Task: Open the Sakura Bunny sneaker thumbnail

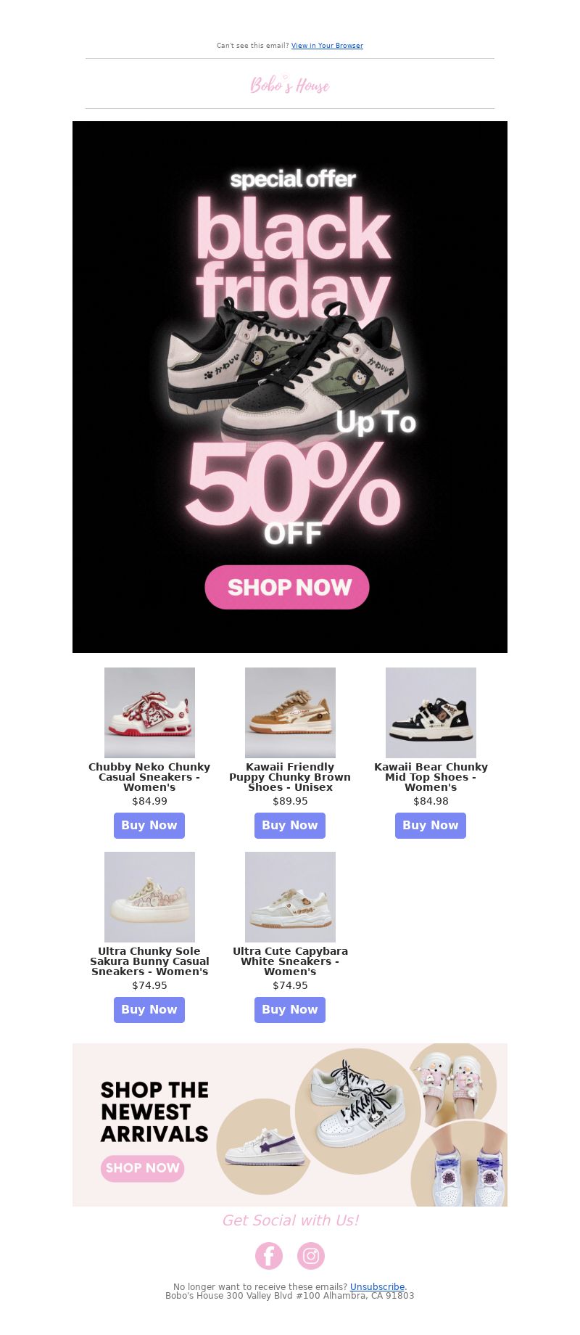Action: point(149,897)
